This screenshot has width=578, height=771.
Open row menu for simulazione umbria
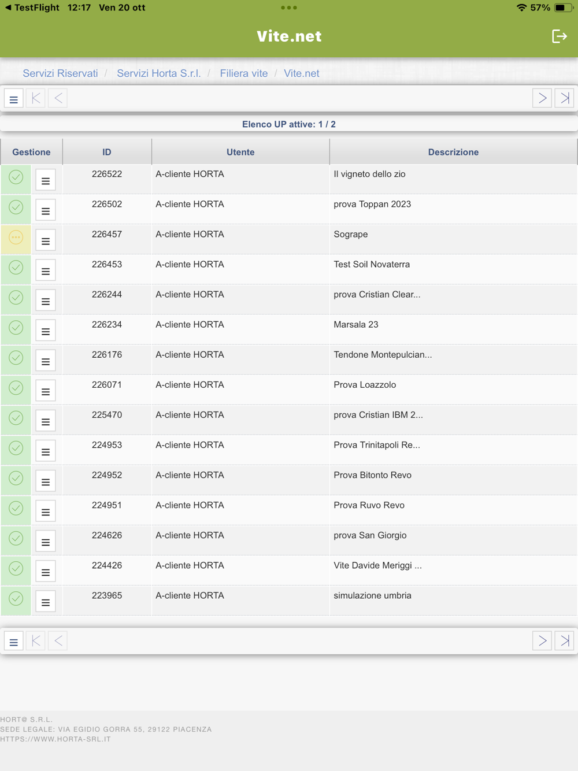coord(46,601)
